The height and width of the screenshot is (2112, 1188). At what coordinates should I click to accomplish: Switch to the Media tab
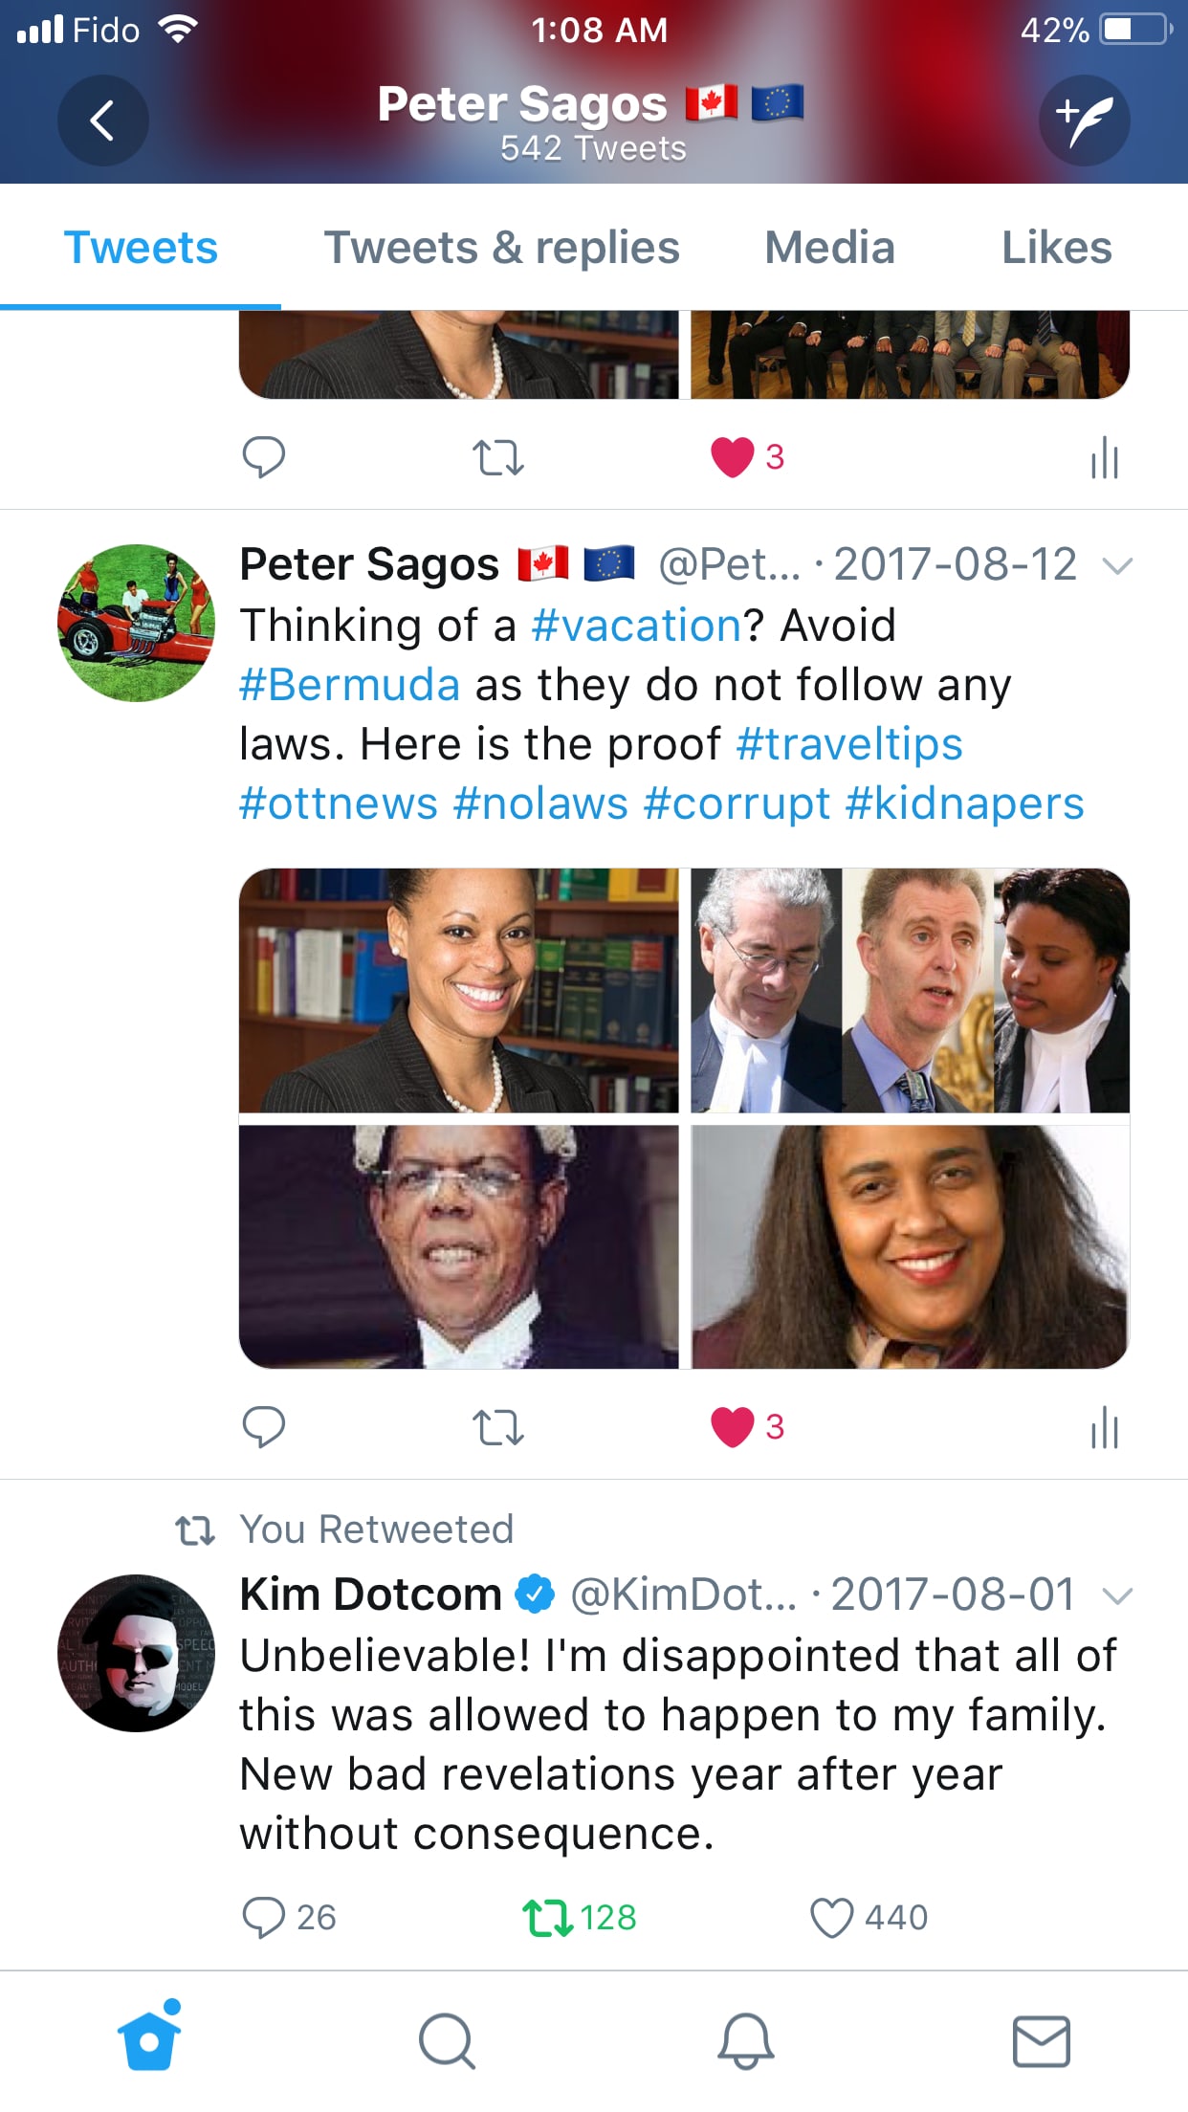coord(830,248)
